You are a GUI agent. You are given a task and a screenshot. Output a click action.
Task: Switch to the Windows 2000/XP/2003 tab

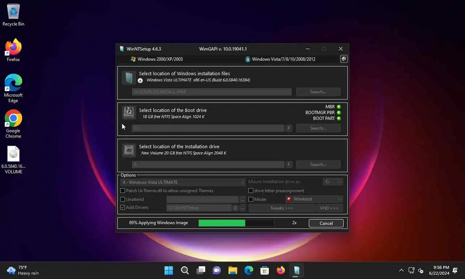point(157,59)
